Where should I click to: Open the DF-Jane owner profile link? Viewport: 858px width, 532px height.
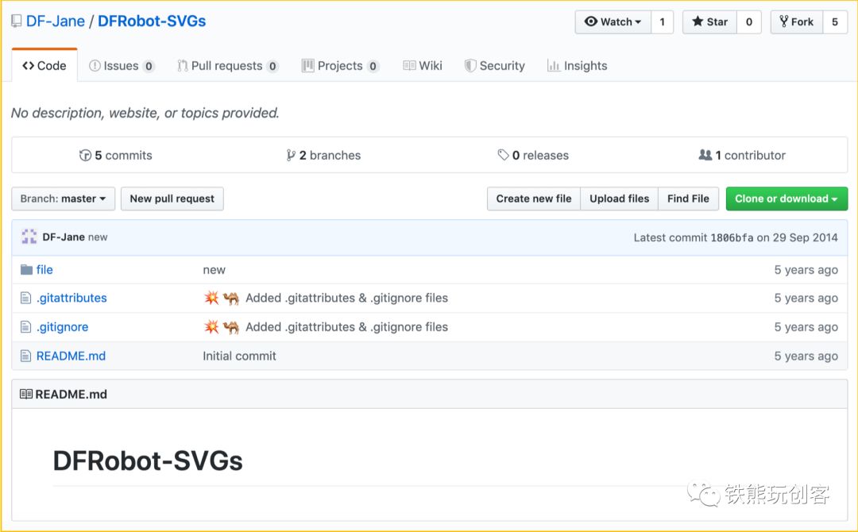click(56, 21)
